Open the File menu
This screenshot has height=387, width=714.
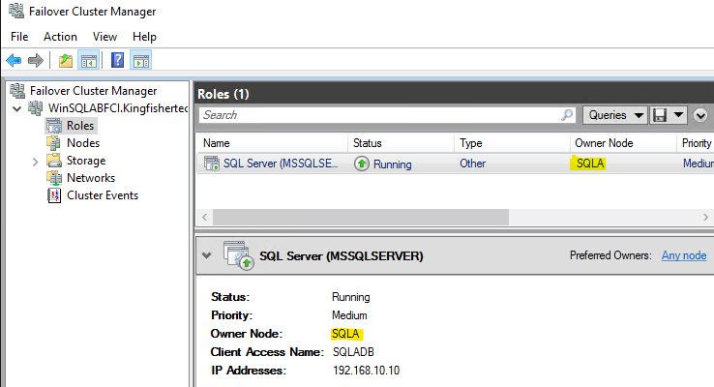[19, 37]
